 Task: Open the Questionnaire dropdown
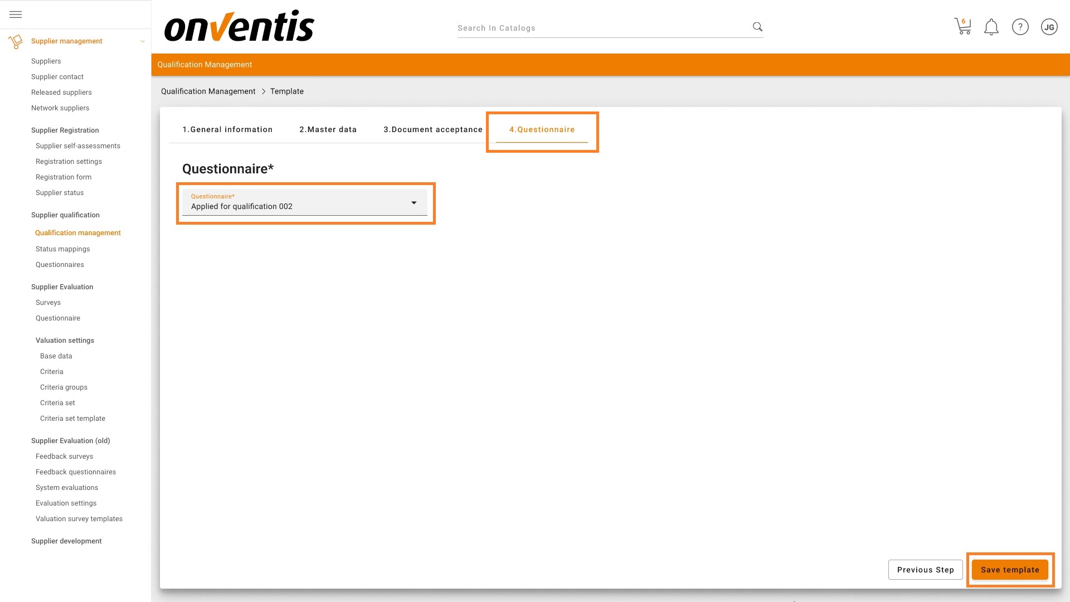click(x=304, y=202)
